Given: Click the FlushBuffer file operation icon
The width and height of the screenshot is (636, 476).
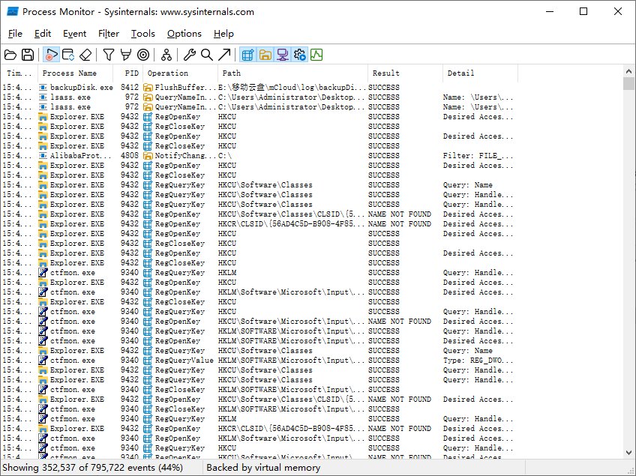Looking at the screenshot, I should coord(148,87).
